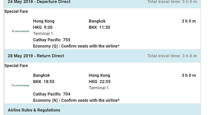Click the BKK 11:30 arrival time
The height and width of the screenshot is (115, 208).
[x=99, y=27]
